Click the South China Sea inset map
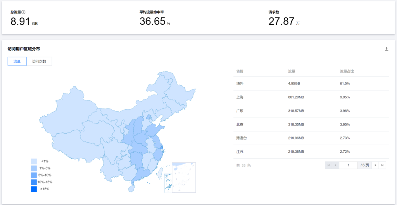This screenshot has height=205, width=397. pos(183,177)
